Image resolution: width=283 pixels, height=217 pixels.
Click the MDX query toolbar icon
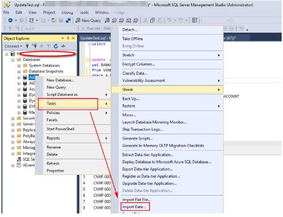click(114, 21)
